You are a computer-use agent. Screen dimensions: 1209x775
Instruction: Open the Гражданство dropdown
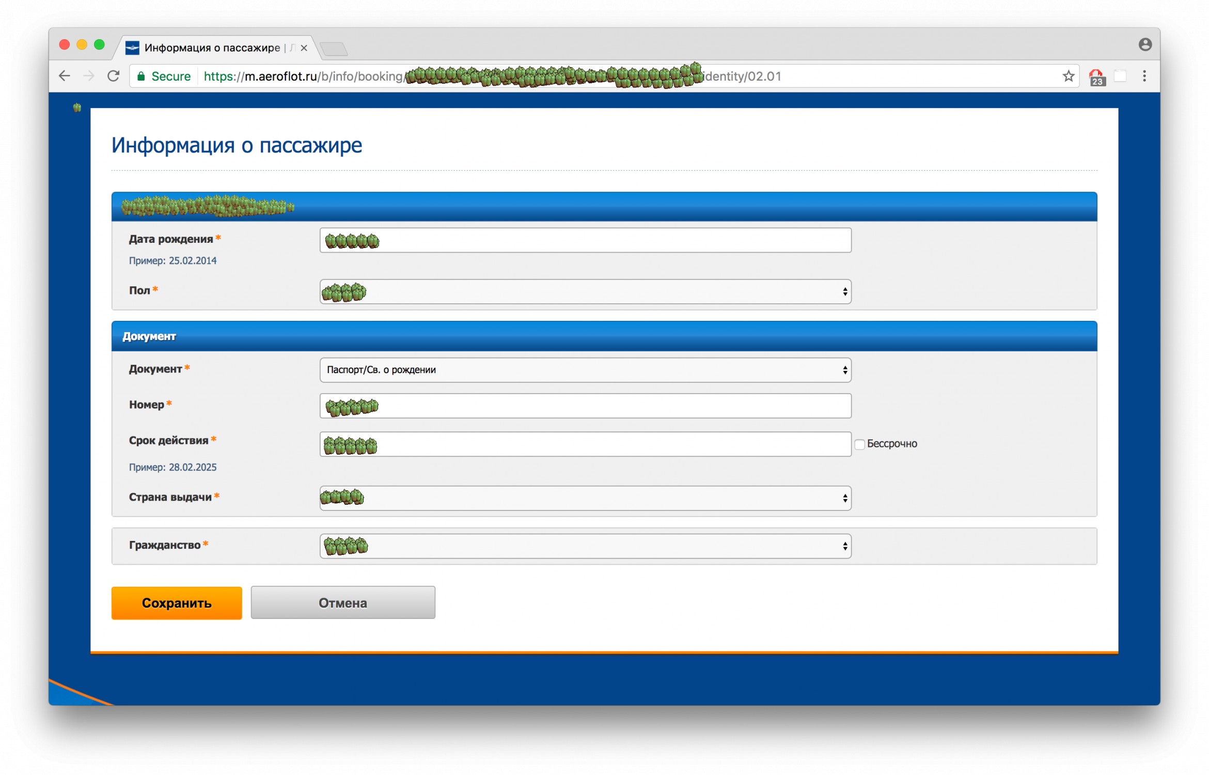(x=585, y=546)
